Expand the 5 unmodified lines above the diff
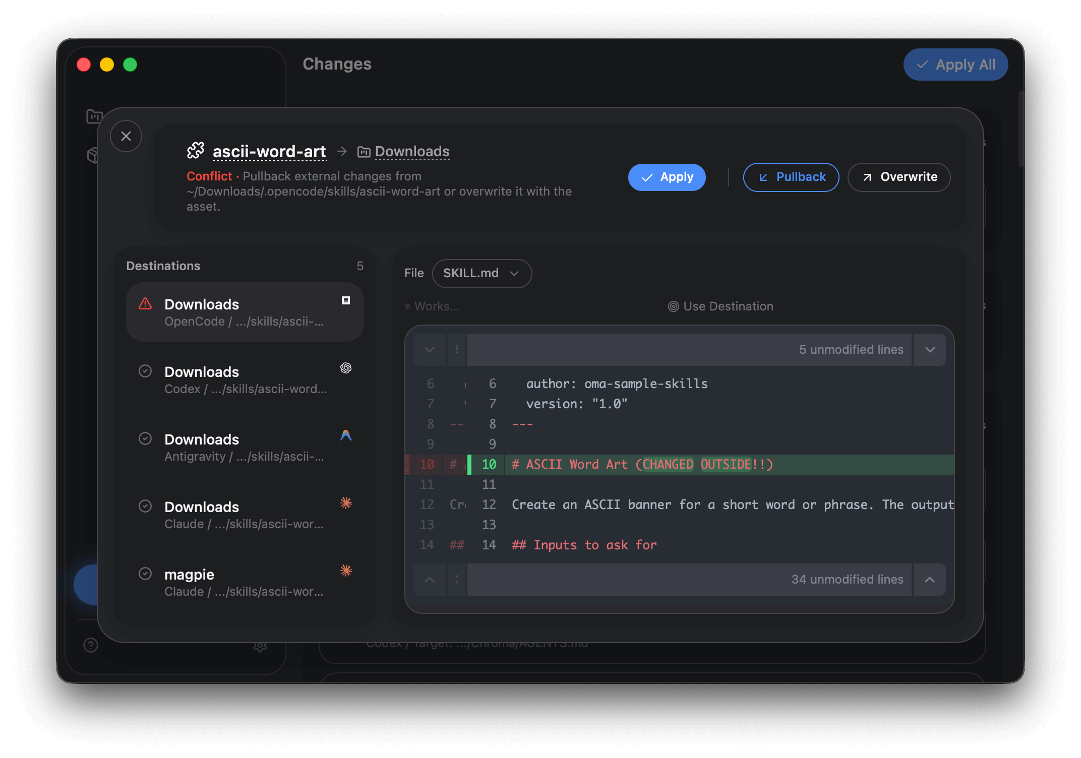The image size is (1081, 758). pos(930,349)
